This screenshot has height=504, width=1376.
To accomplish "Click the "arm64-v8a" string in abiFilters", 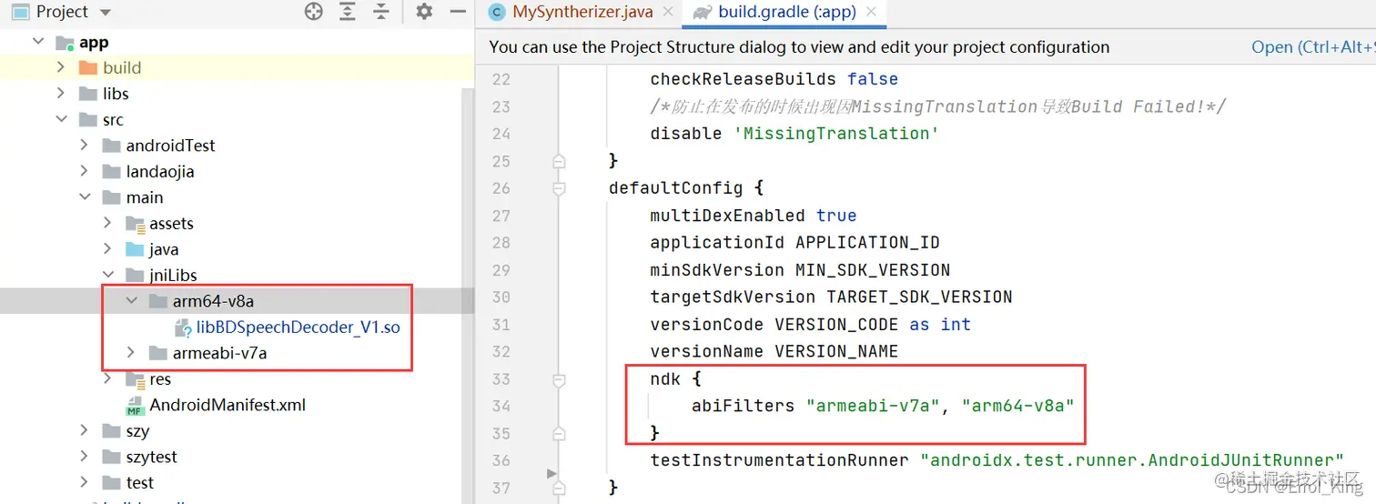I will [x=1017, y=406].
